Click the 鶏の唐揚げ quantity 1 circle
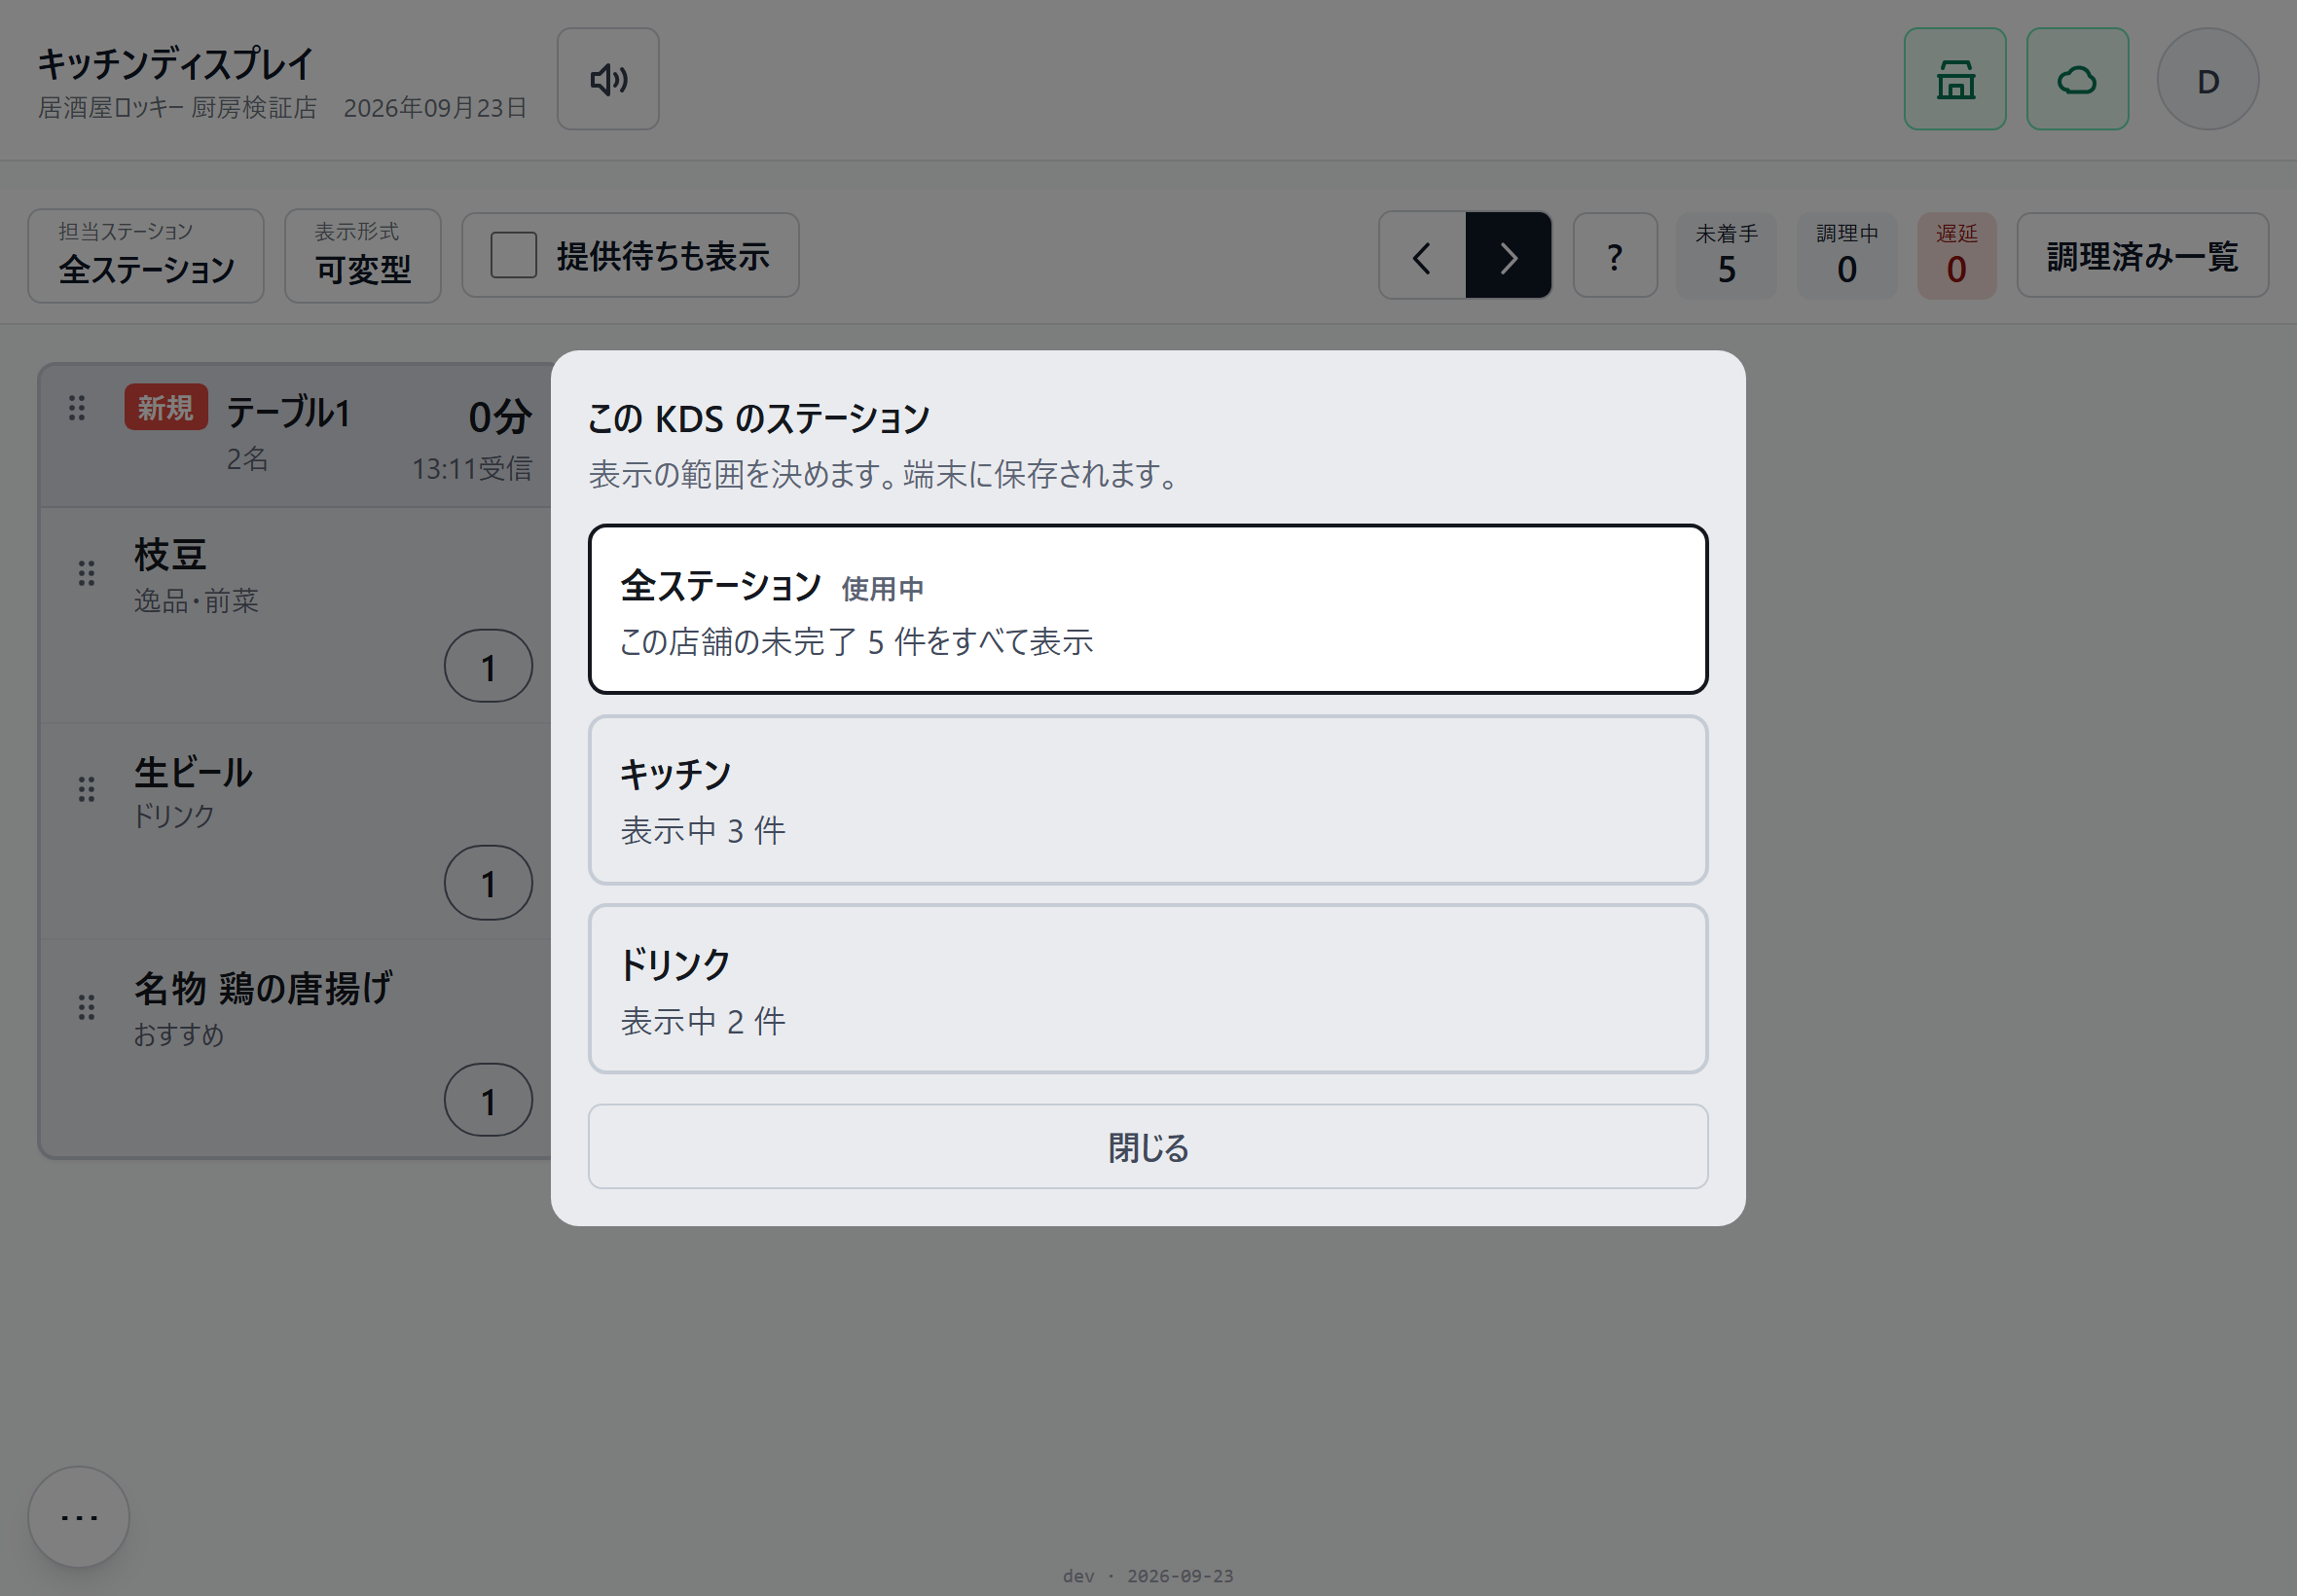Image resolution: width=2297 pixels, height=1596 pixels. [488, 1100]
